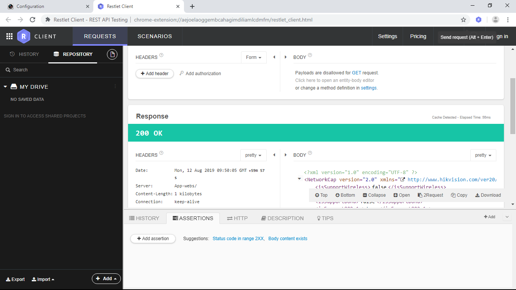Click the Add header button
Image resolution: width=516 pixels, height=290 pixels.
tap(154, 74)
